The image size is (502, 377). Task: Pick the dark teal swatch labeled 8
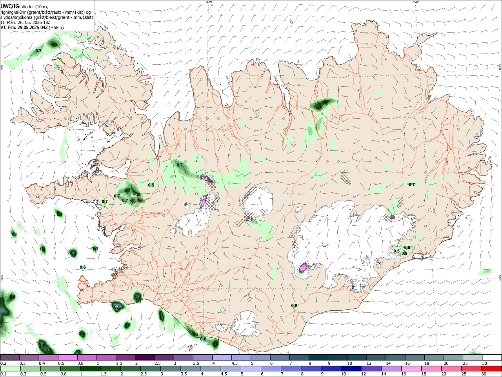click(x=318, y=358)
